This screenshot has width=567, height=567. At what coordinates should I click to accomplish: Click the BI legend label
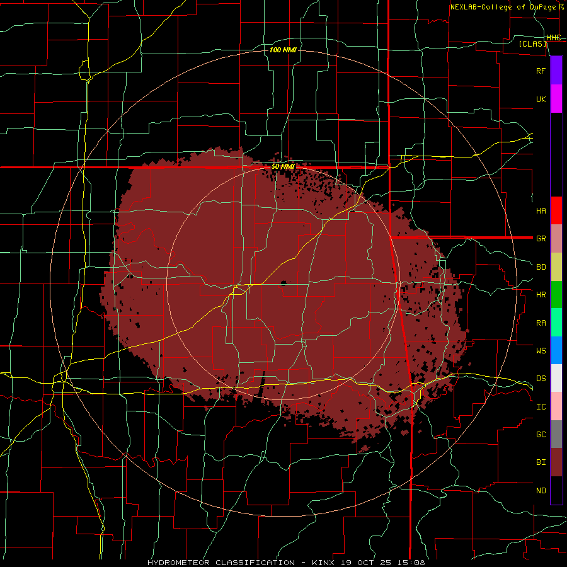click(x=541, y=462)
